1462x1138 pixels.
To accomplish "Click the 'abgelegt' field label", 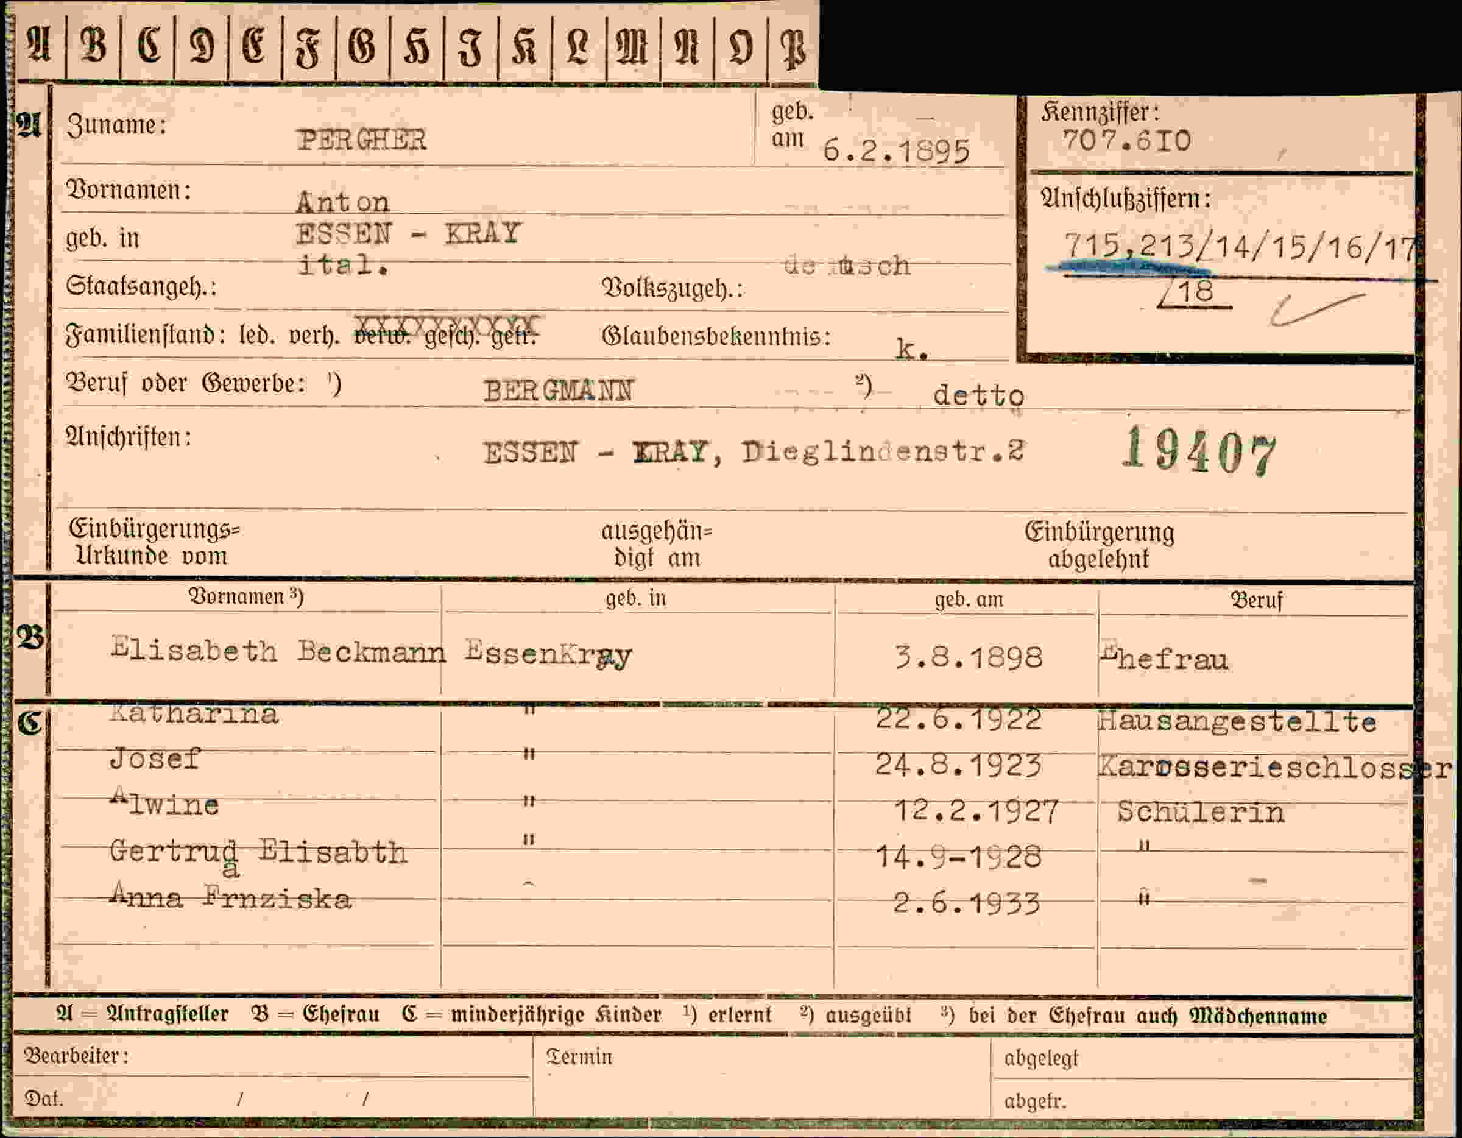I will pyautogui.click(x=1041, y=1059).
